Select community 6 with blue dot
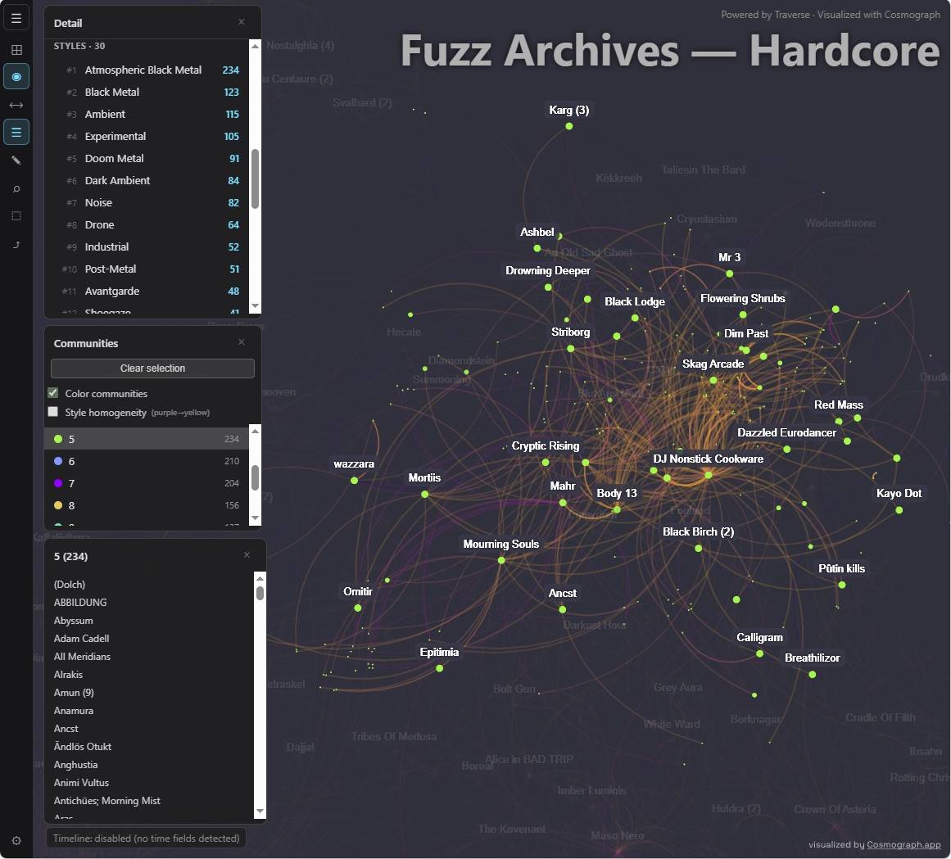Image resolution: width=951 pixels, height=859 pixels. click(x=71, y=461)
